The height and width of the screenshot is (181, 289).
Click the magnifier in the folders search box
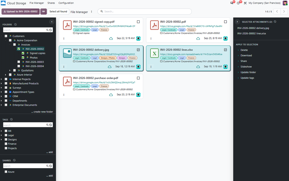click(x=47, y=30)
